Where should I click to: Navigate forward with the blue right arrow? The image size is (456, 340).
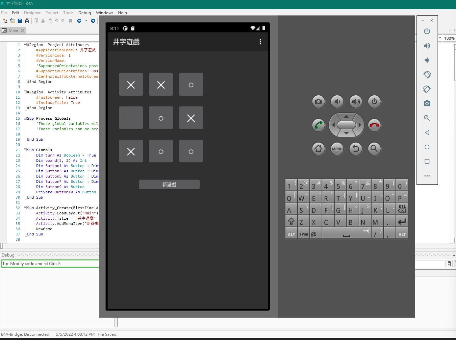coord(93,21)
